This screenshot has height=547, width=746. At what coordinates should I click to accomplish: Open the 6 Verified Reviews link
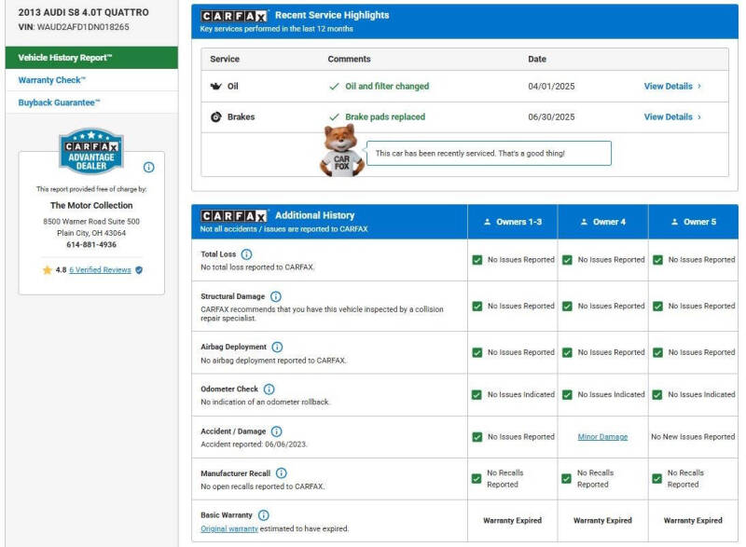coord(99,270)
